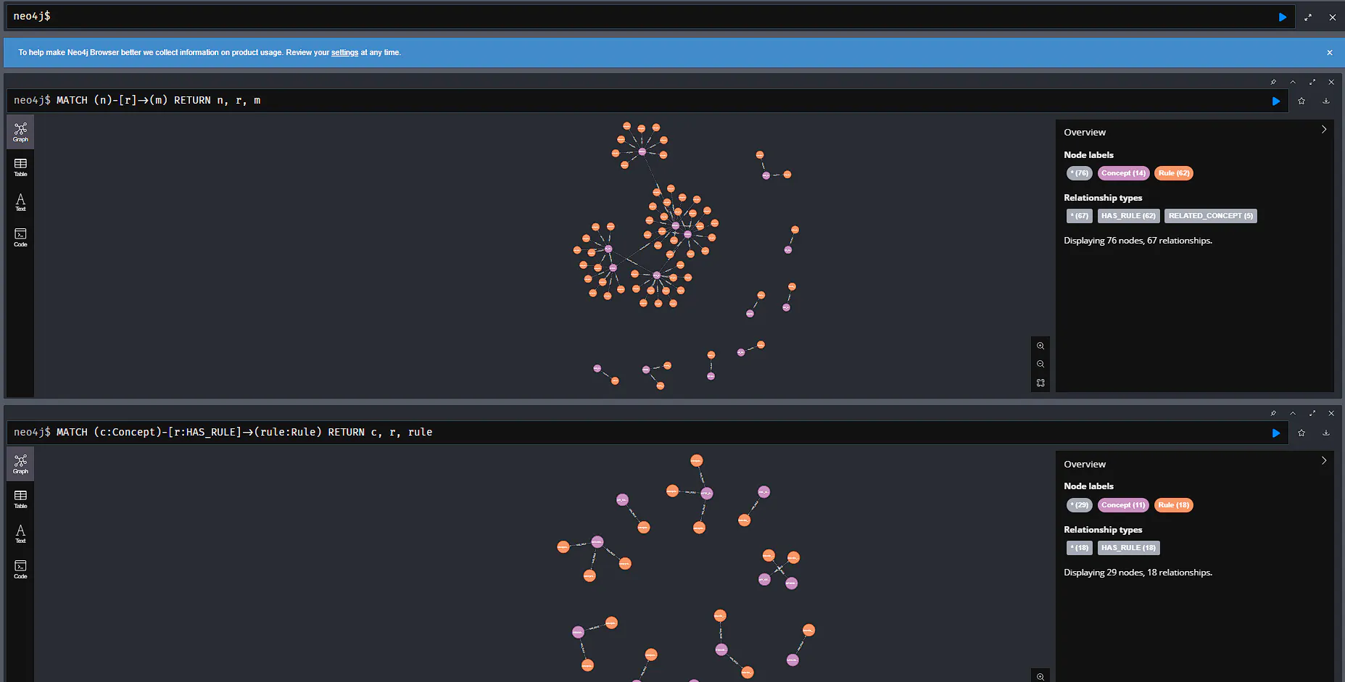1345x682 pixels.
Task: Select Graph view in second frame
Action: [x=20, y=465]
